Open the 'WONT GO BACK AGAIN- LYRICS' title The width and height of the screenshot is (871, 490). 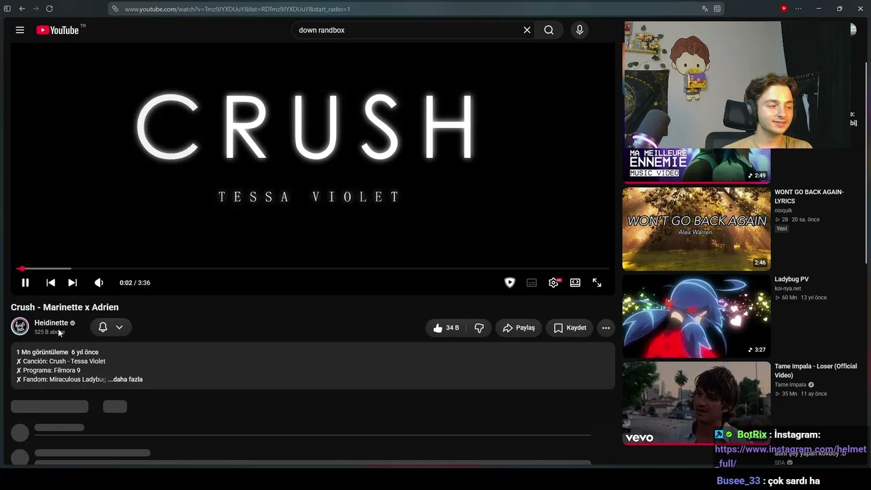(x=809, y=197)
